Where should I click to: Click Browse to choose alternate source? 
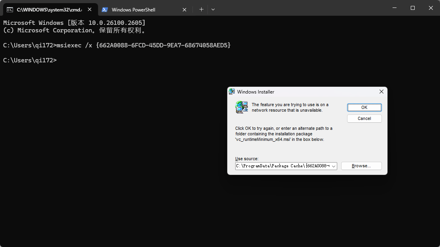point(361,166)
